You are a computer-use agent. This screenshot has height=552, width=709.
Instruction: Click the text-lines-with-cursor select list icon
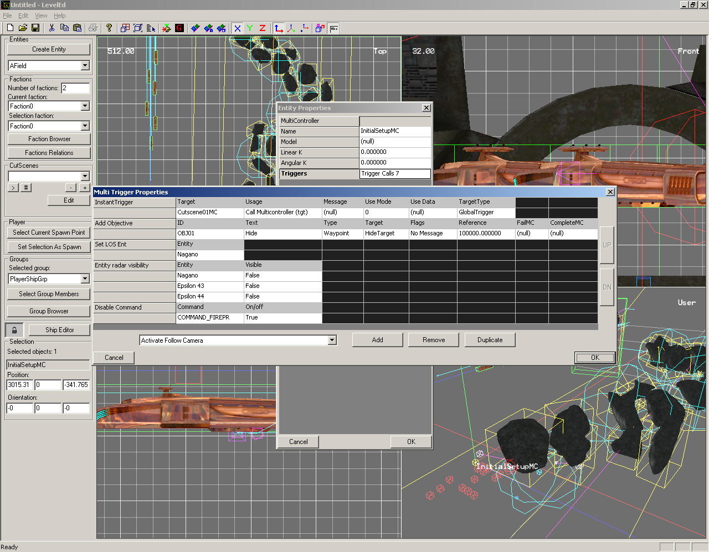tap(151, 28)
